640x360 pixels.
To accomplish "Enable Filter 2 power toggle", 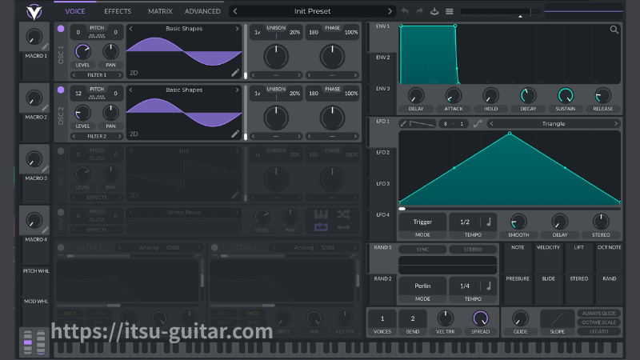I will pyautogui.click(x=214, y=247).
